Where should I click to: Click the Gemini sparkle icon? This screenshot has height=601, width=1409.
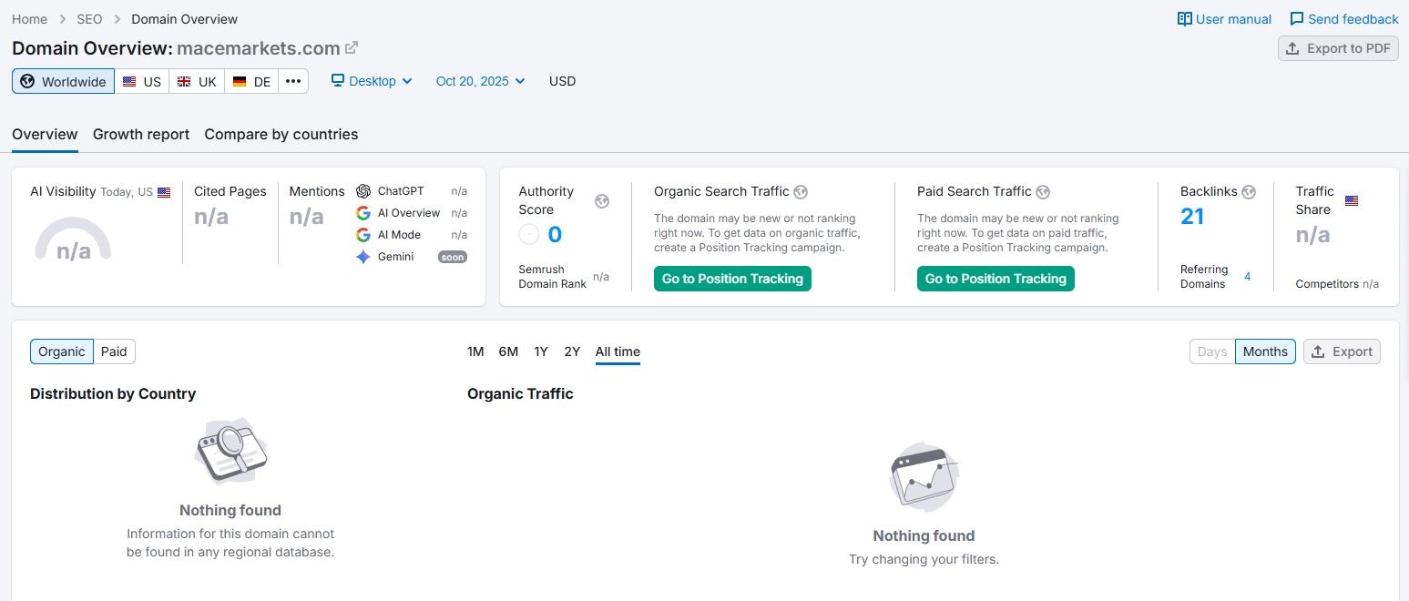tap(363, 257)
